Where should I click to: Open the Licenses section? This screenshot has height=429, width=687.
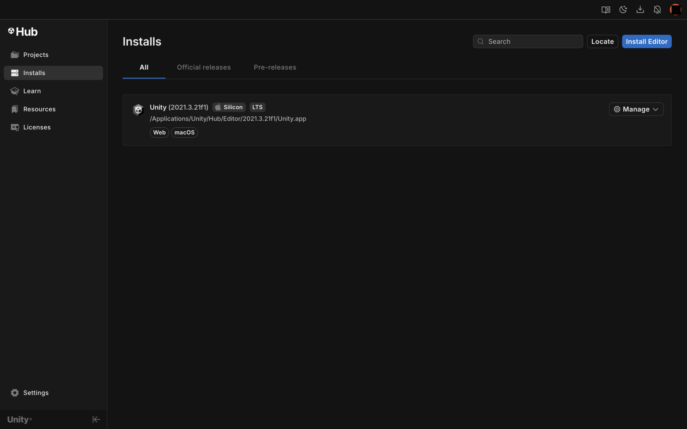tap(37, 127)
